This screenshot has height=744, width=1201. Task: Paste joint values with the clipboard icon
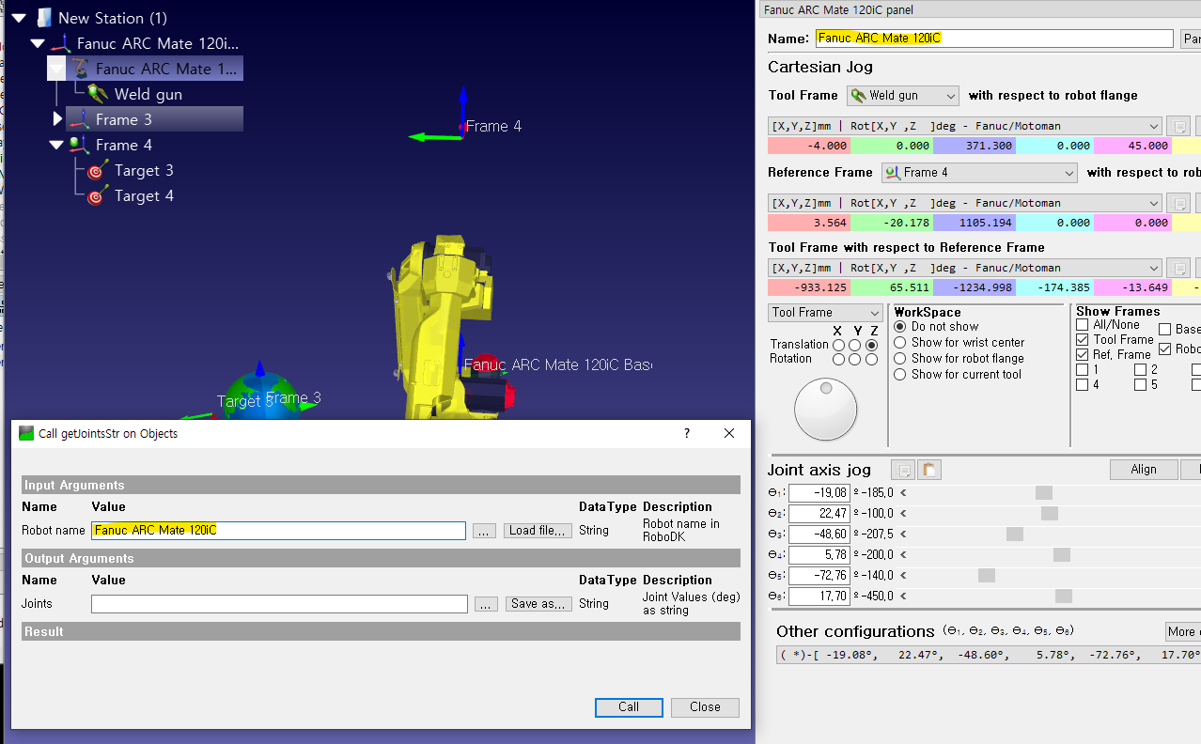(x=929, y=470)
